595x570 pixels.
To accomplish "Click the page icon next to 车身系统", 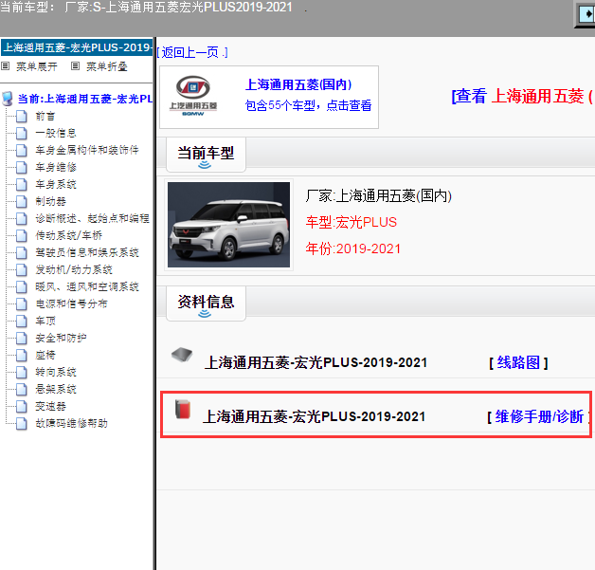I will point(22,184).
